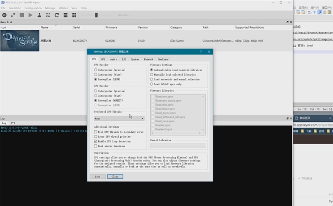This screenshot has width=333, height=206.
Task: Open the Emulation menu
Action: [15, 8]
